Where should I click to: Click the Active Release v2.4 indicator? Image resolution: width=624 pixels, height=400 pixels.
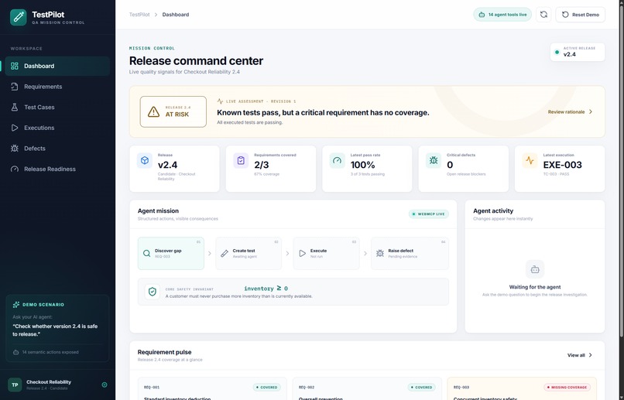click(x=578, y=52)
